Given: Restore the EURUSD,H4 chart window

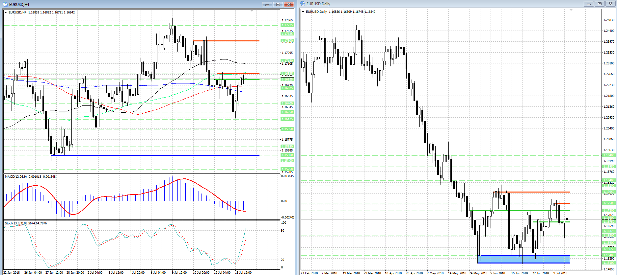Looking at the screenshot, I should pos(278,4).
